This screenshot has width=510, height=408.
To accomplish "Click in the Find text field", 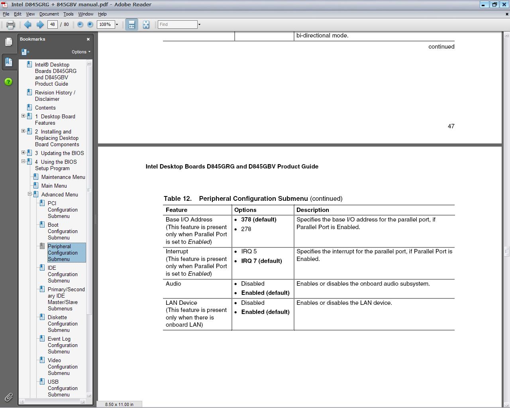I will click(178, 24).
